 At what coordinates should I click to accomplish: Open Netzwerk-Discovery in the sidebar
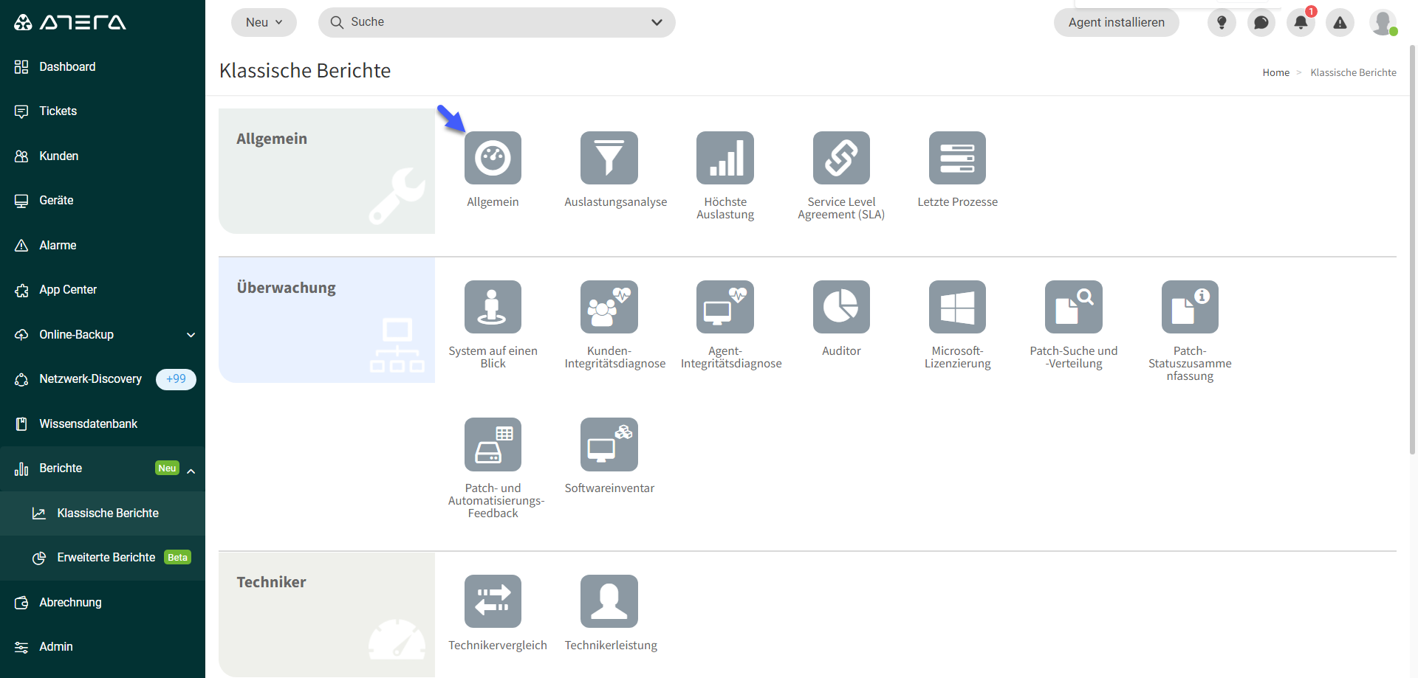[103, 379]
